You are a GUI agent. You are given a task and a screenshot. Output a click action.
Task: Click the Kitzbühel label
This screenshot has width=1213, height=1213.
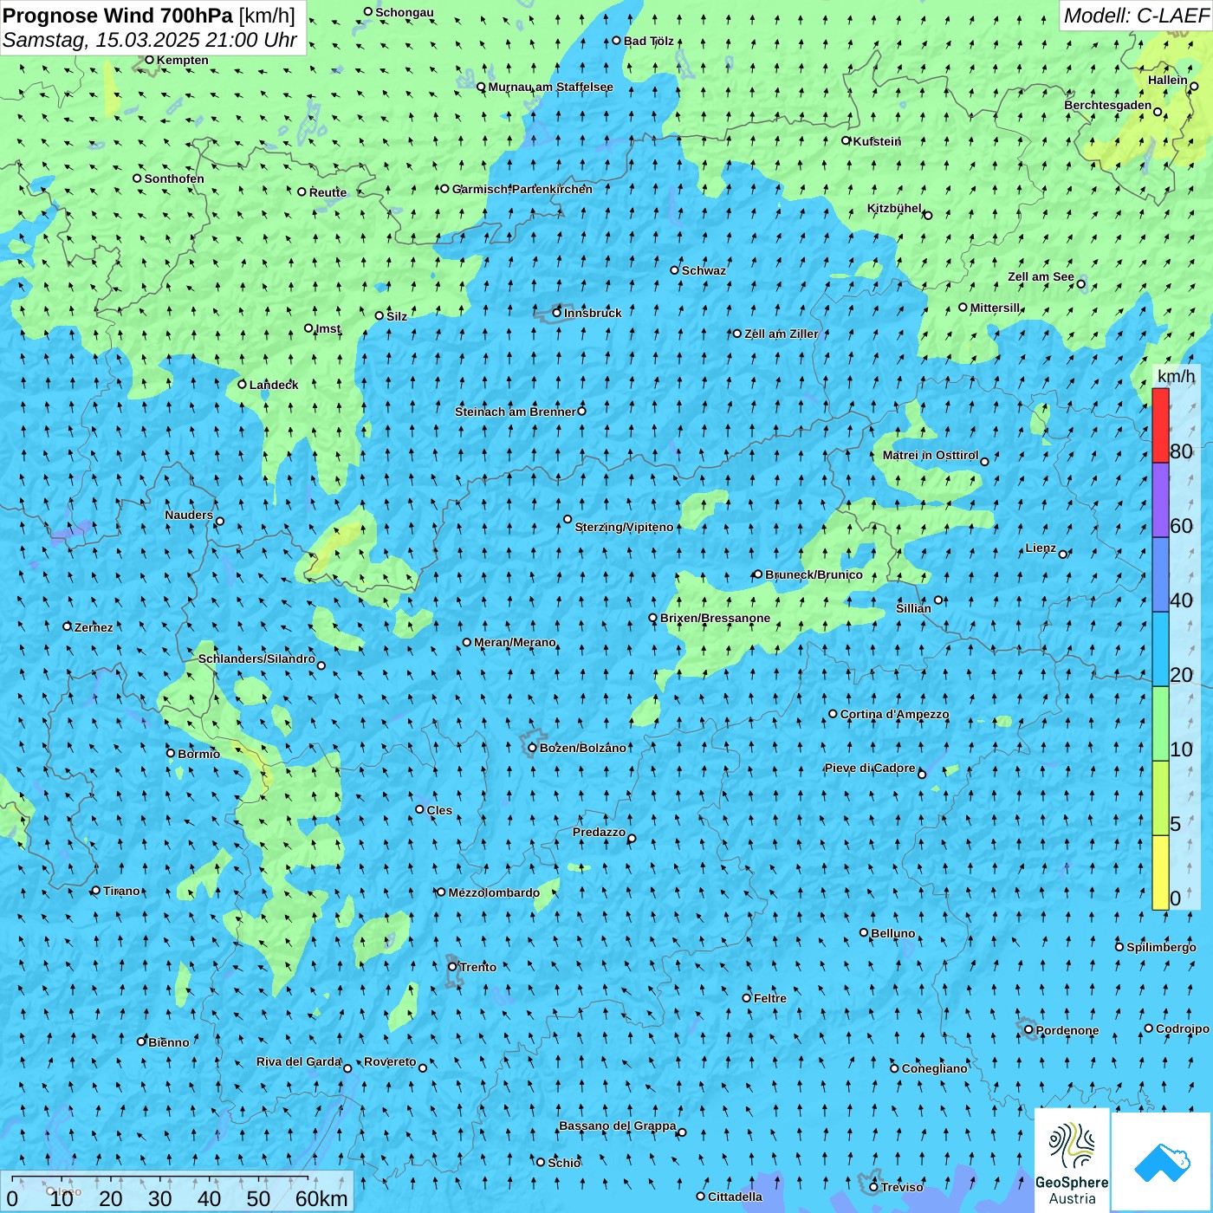(894, 208)
